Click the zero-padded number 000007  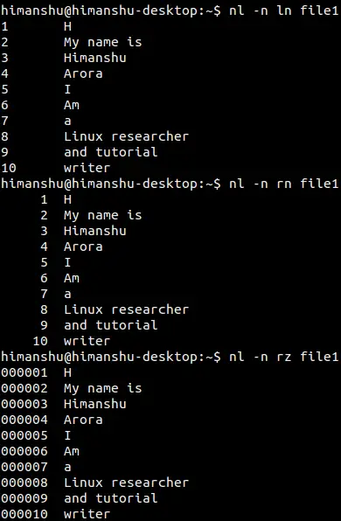[x=24, y=467]
